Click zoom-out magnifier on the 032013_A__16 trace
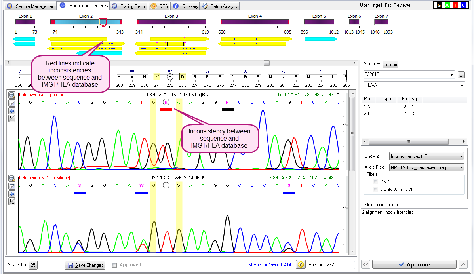This screenshot has width=474, height=274. tap(12, 95)
